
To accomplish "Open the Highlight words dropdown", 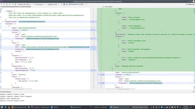I will [53, 4].
